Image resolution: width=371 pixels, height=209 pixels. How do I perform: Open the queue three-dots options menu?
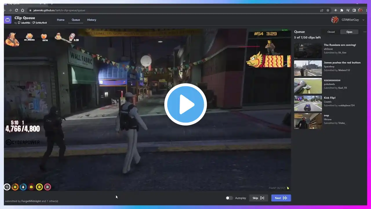point(365,32)
